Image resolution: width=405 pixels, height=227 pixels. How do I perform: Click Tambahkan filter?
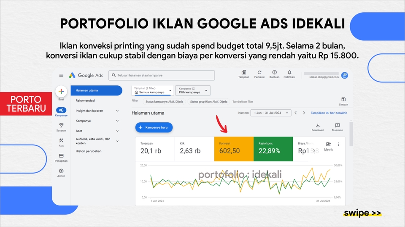click(243, 102)
